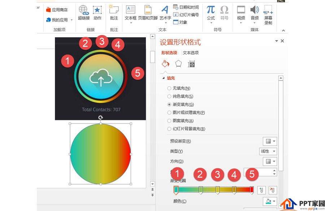Open 文本框 dropdown arrow
The image size is (325, 211).
click(131, 23)
